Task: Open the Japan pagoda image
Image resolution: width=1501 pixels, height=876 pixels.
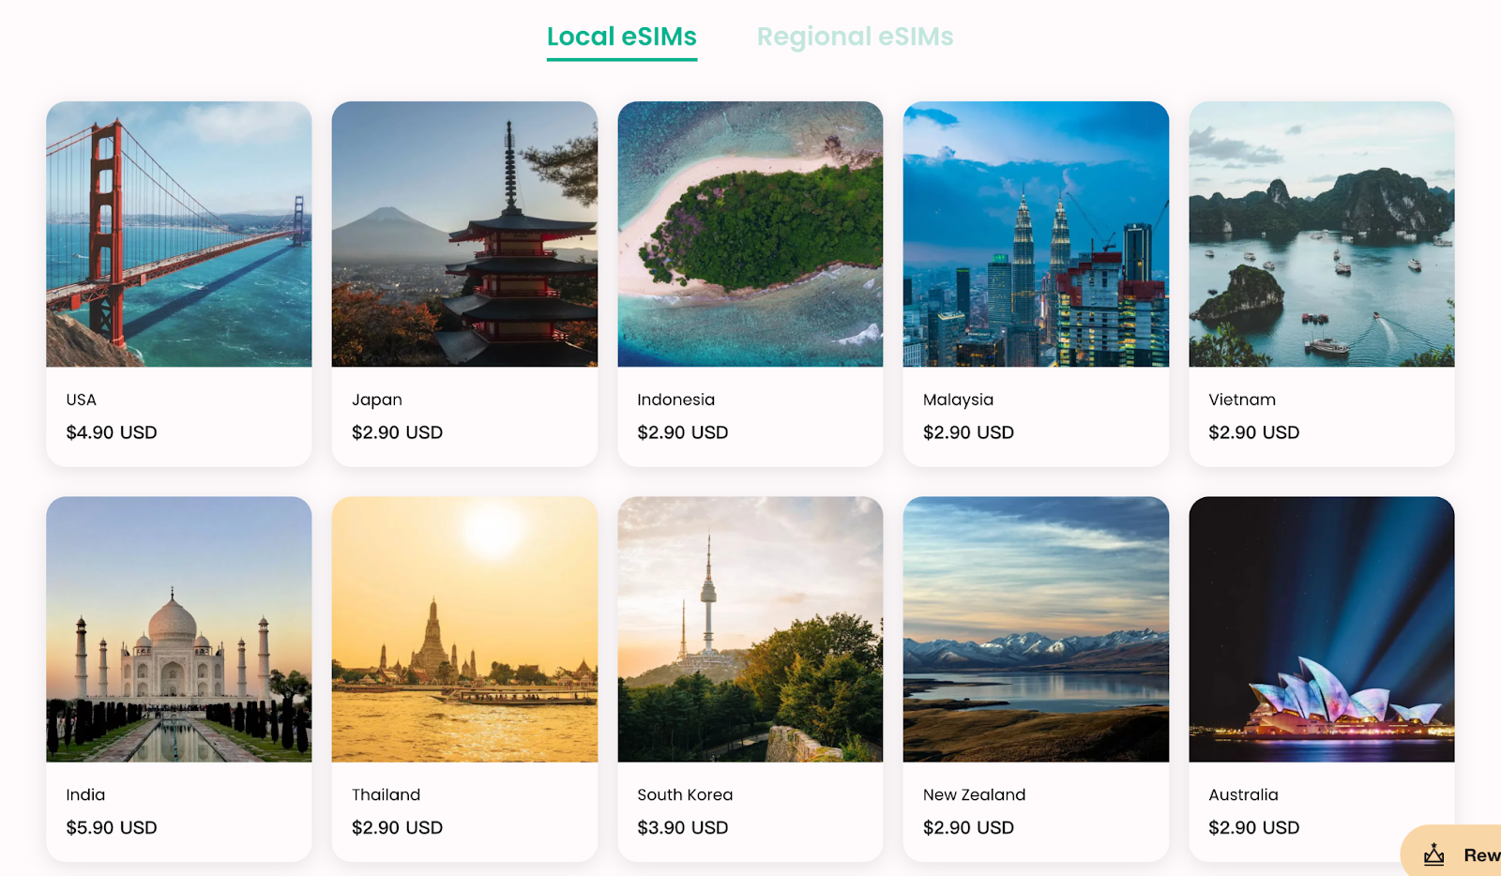Action: [x=464, y=234]
